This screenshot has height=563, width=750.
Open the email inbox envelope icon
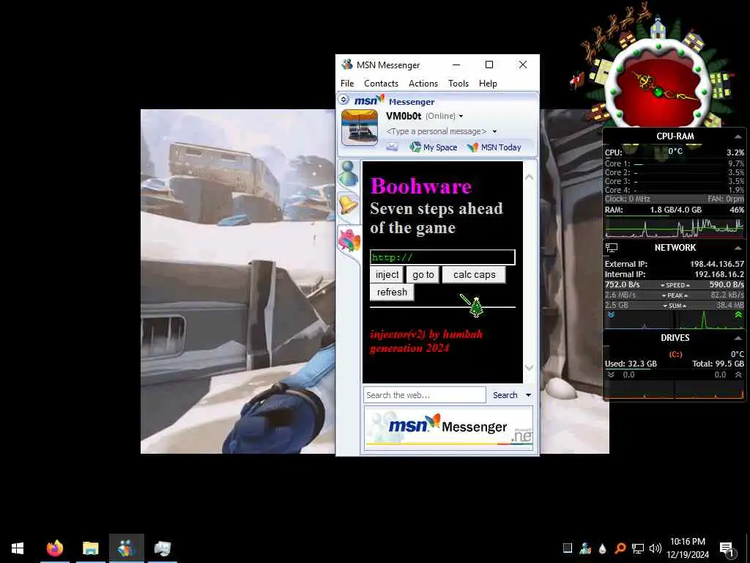click(x=393, y=147)
